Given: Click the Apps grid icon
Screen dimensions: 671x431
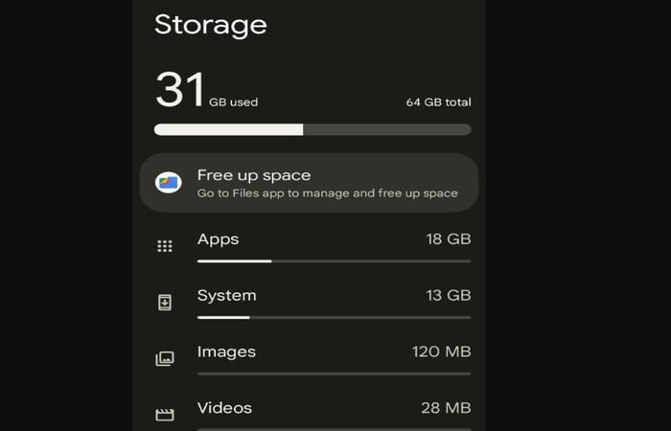Looking at the screenshot, I should pyautogui.click(x=165, y=246).
